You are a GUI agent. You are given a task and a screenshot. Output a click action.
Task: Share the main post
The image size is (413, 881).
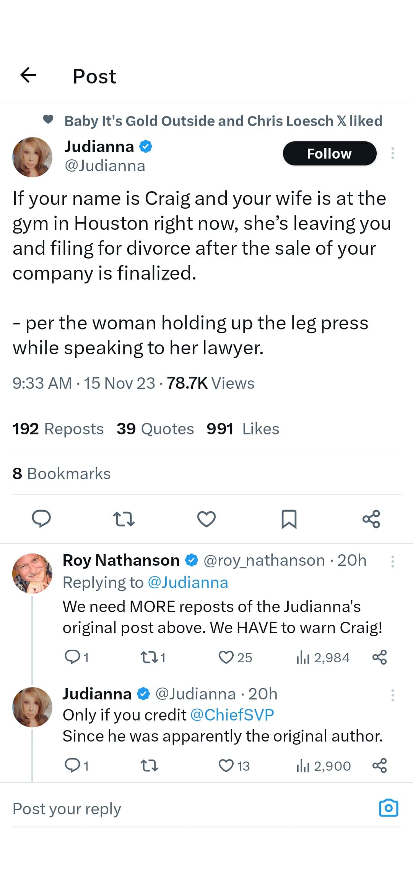[x=371, y=519]
